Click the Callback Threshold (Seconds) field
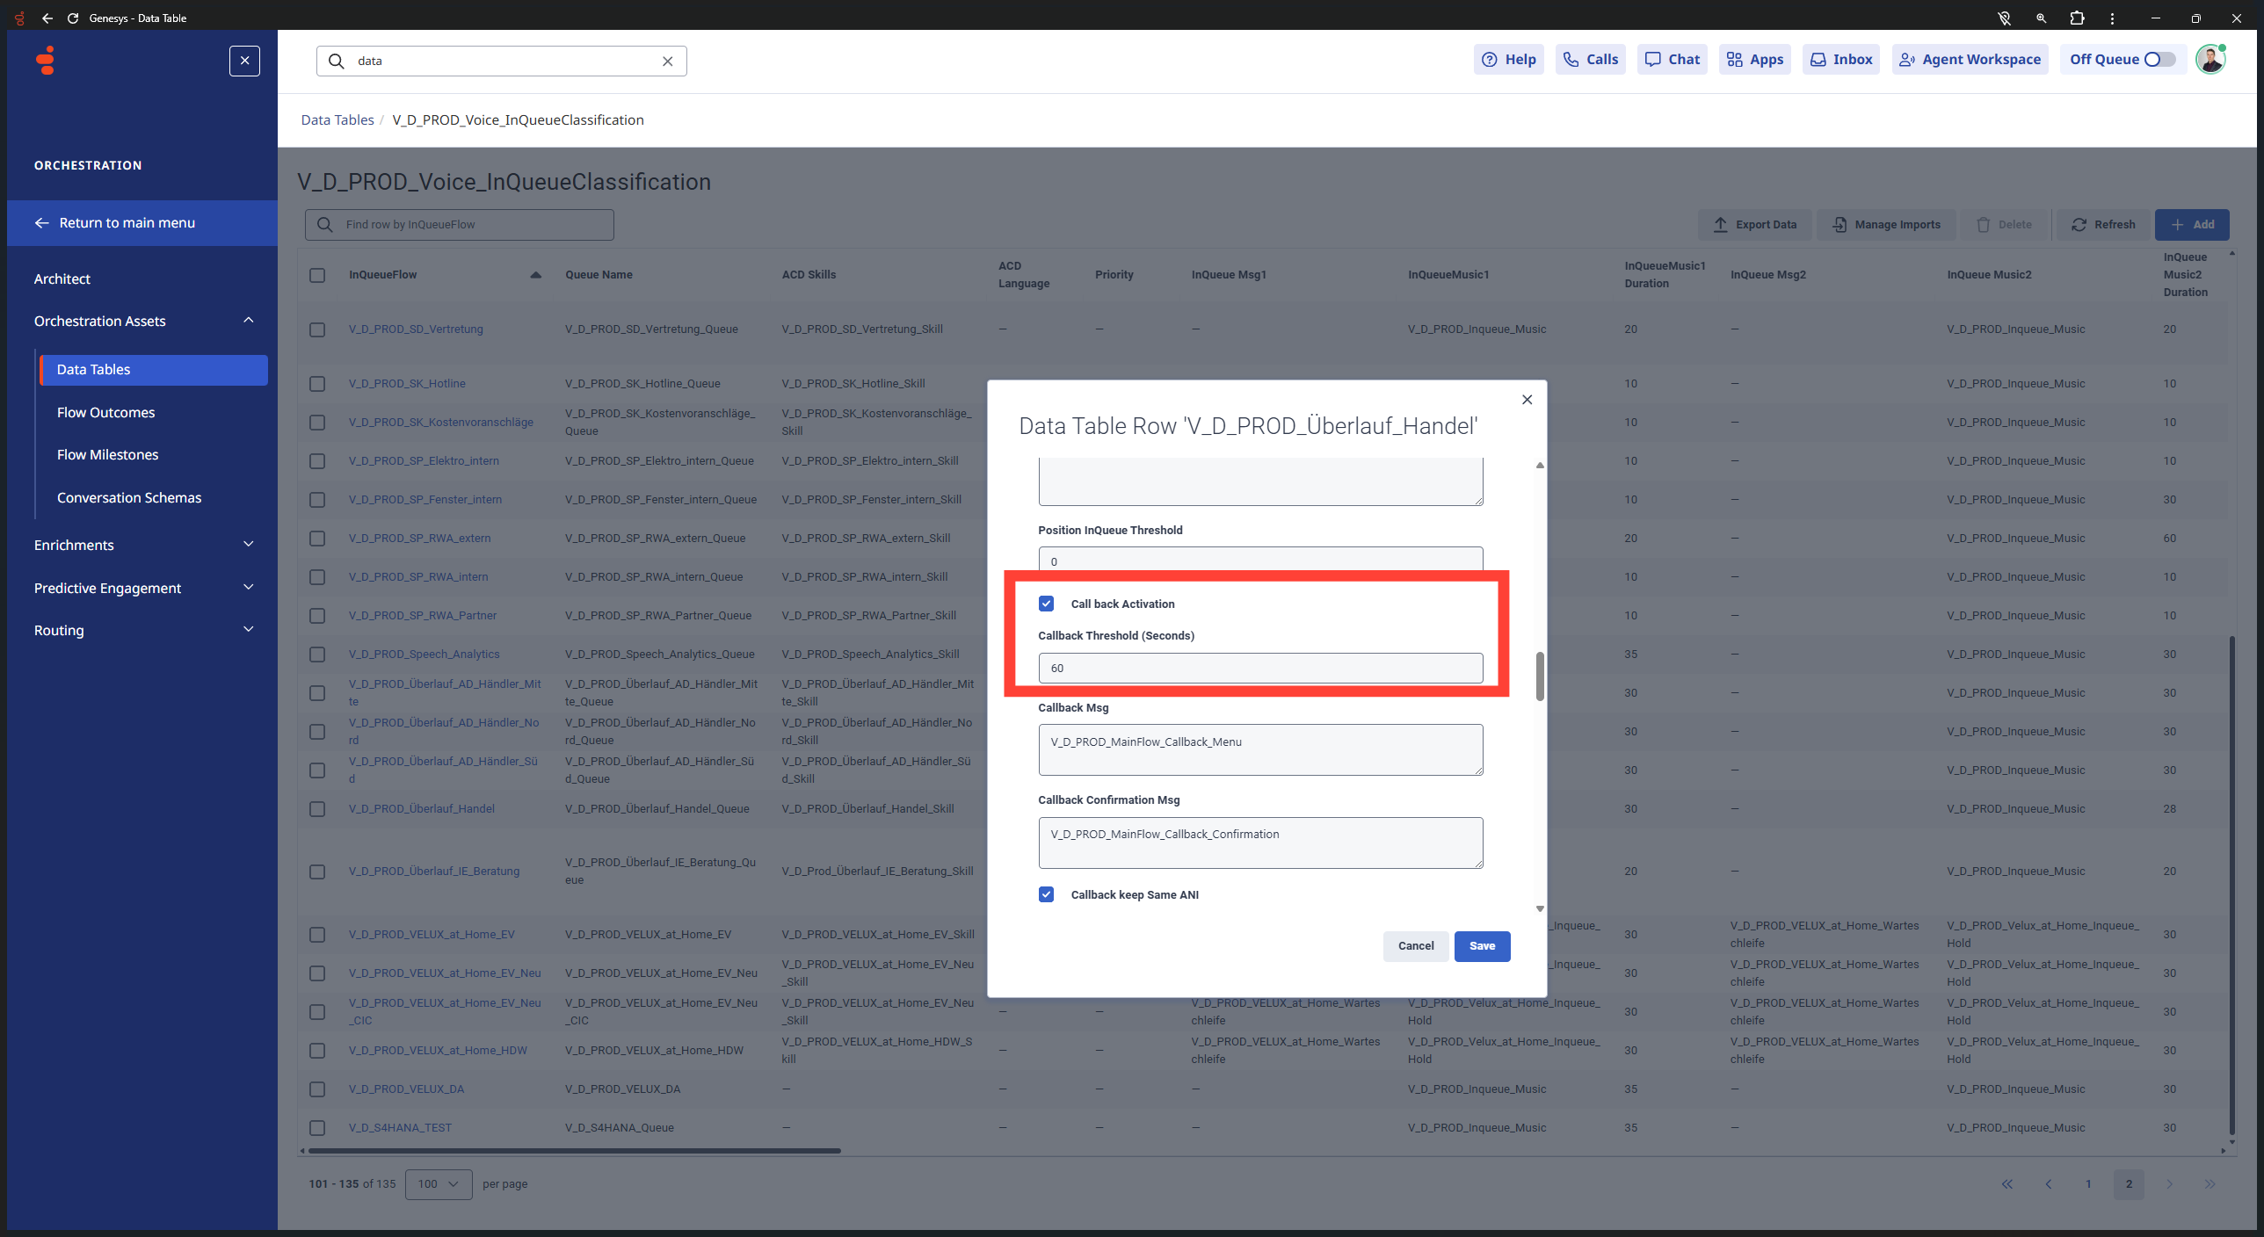 (x=1260, y=669)
